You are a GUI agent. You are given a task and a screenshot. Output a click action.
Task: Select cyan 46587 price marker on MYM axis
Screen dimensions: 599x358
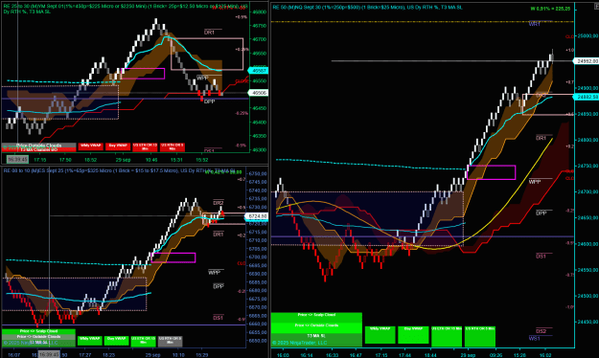(x=259, y=71)
